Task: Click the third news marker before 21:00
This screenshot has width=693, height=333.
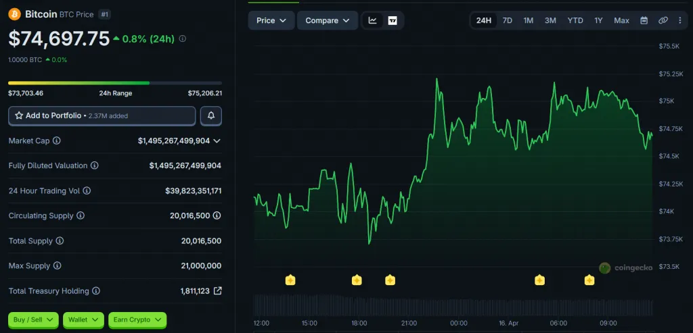Action: click(390, 280)
